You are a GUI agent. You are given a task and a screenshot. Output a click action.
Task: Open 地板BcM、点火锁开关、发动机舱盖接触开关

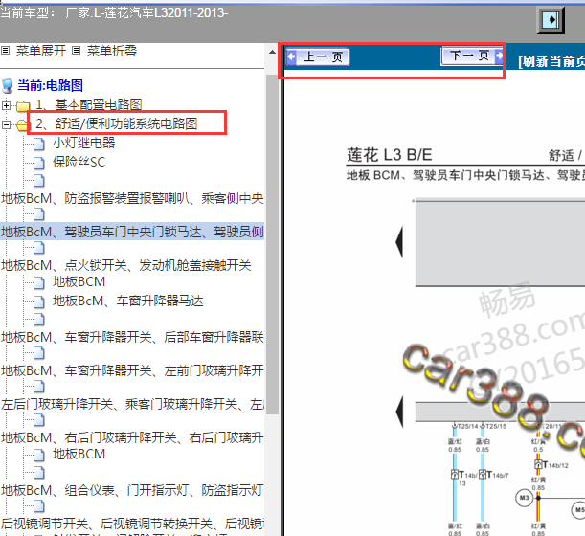126,265
